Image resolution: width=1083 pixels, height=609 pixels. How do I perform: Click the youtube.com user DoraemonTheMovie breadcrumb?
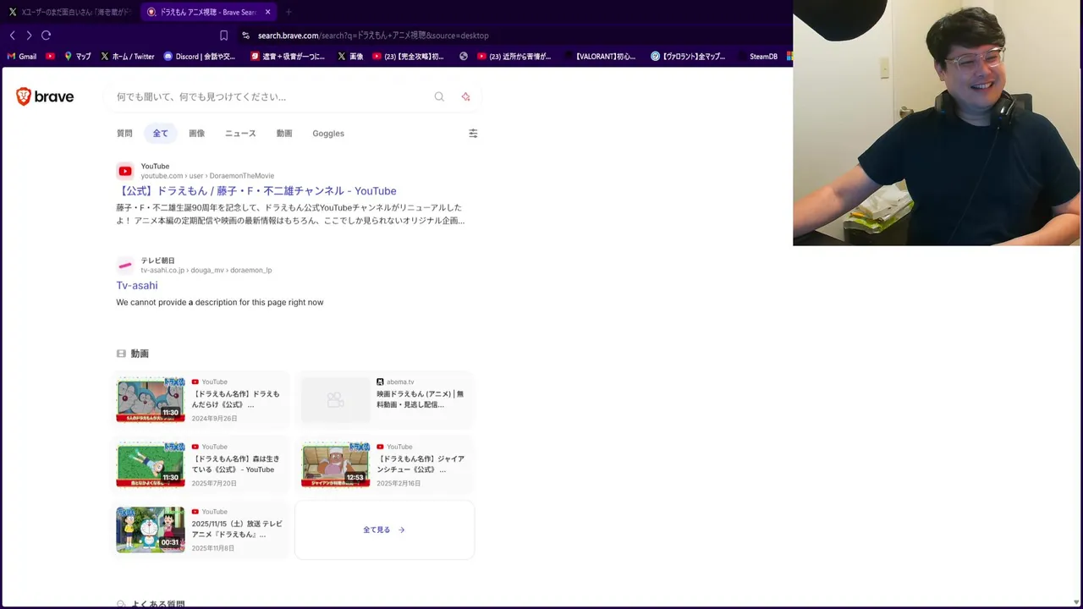[x=207, y=176]
